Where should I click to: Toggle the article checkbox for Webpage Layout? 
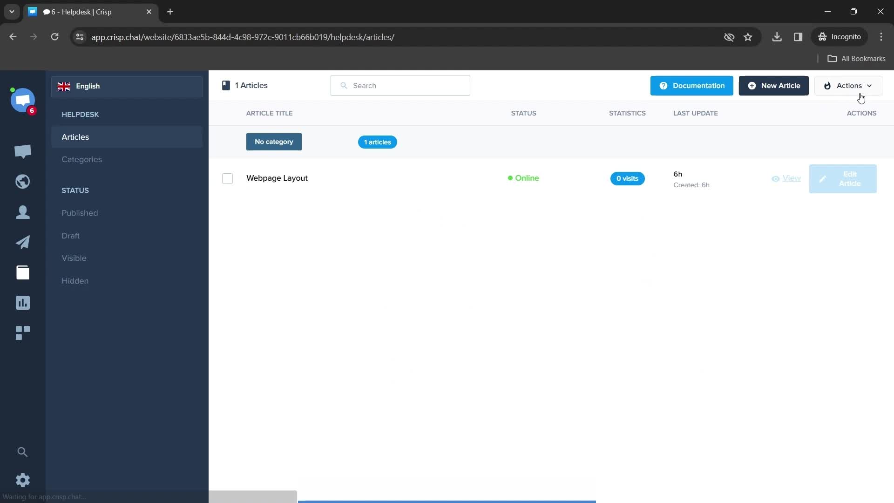[227, 178]
